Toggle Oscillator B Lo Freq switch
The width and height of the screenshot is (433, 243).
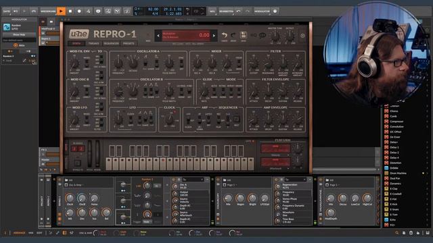181,92
